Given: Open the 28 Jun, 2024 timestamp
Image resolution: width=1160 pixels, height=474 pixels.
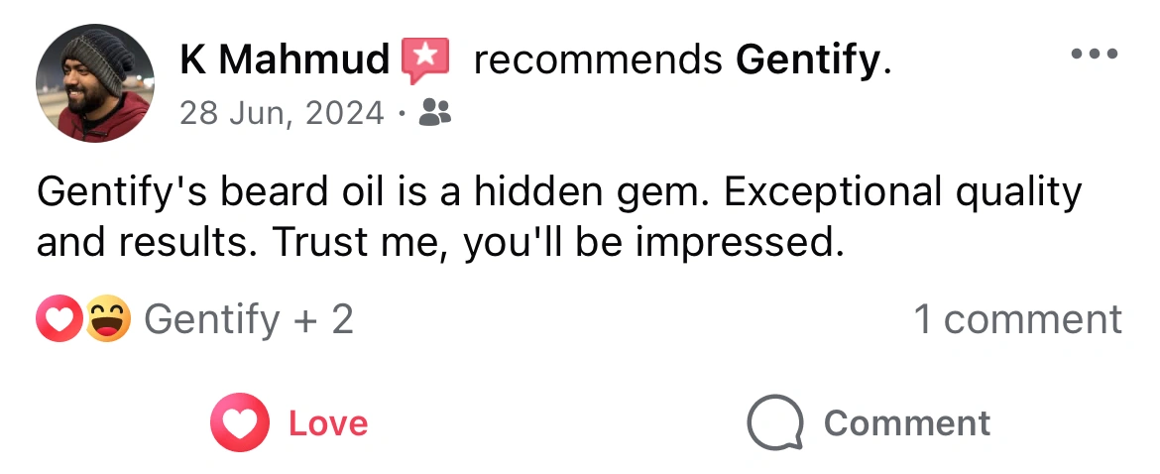Looking at the screenshot, I should [282, 114].
